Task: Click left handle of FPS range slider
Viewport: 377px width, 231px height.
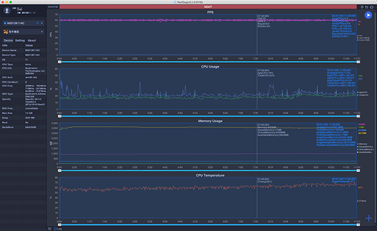Action: (60, 62)
